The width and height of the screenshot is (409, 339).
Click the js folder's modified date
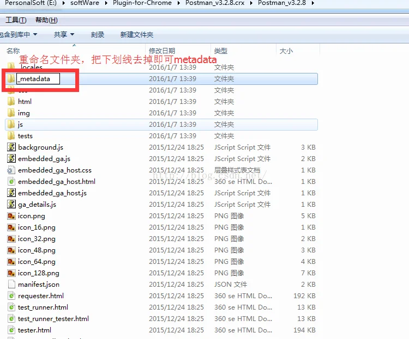click(x=172, y=125)
